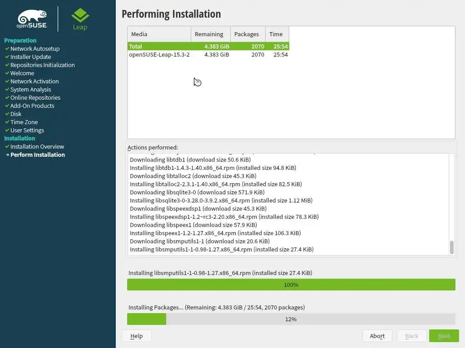Click log line 'Installing libsqlite3-0-3.28.0-3.9.2.x86_64.rpm'
The image size is (465, 348).
pos(221,200)
